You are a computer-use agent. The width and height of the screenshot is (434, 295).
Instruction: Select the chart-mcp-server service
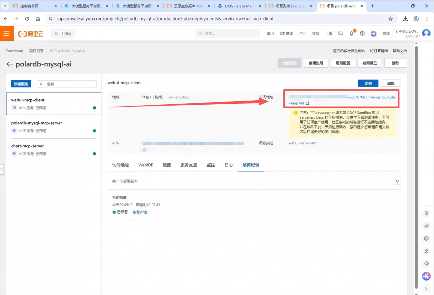(x=54, y=150)
